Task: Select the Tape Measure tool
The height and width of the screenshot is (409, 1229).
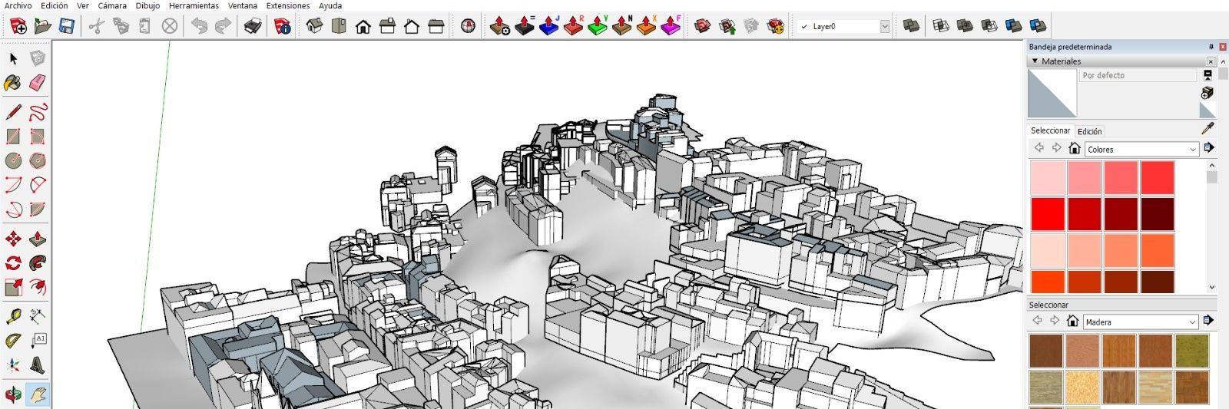Action: click(13, 316)
